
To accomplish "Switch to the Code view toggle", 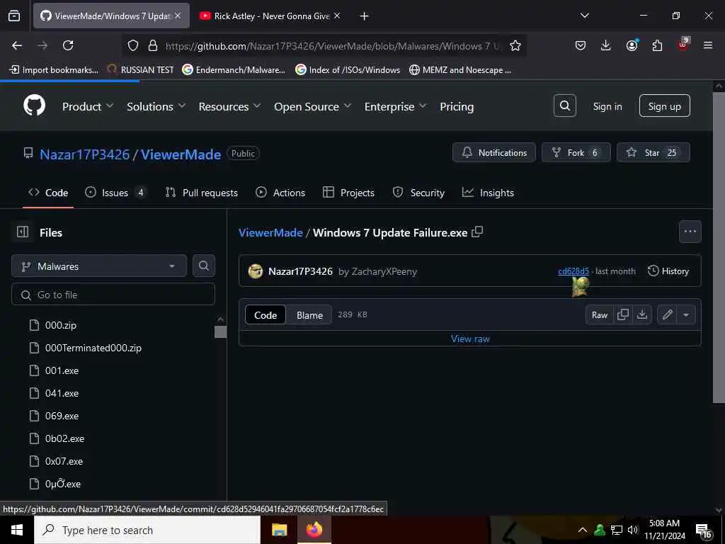I will coord(266,315).
